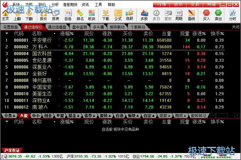Open the 选股 stock picker icon
The height and width of the screenshot is (160, 241).
point(129,15)
